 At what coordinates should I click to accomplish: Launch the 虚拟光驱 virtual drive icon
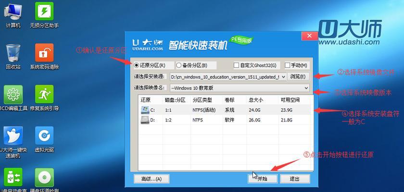point(44,135)
